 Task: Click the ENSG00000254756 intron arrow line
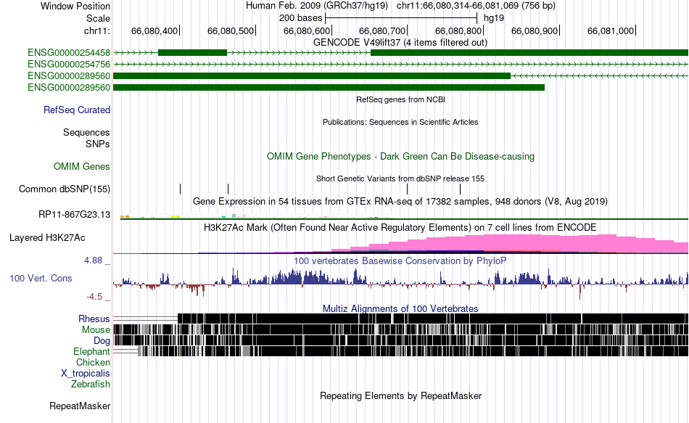(x=401, y=64)
